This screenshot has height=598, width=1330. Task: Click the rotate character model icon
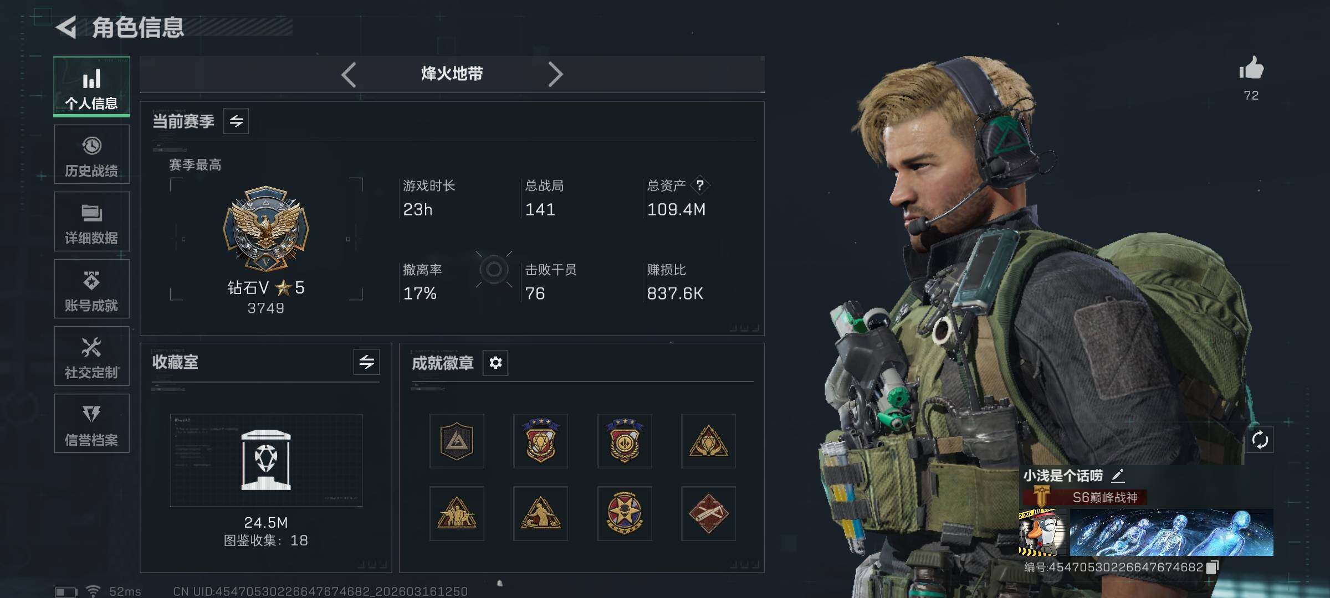(1260, 440)
